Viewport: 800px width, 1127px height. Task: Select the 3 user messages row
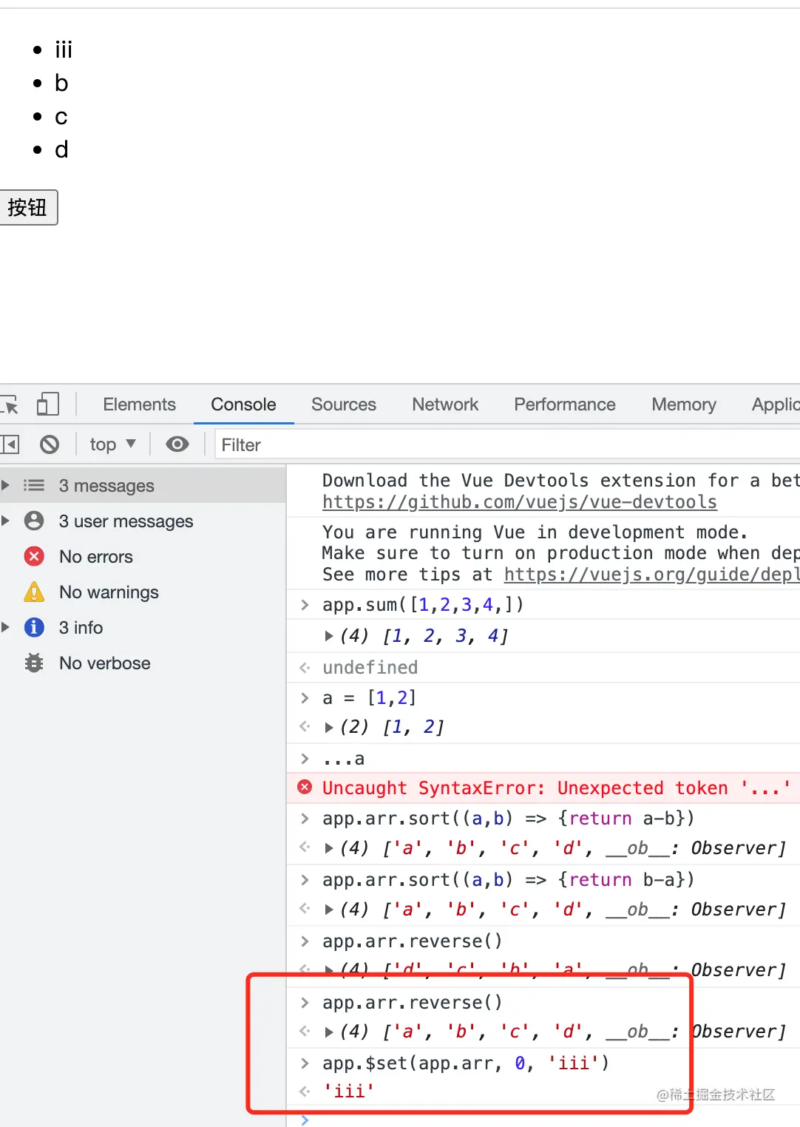(x=143, y=521)
